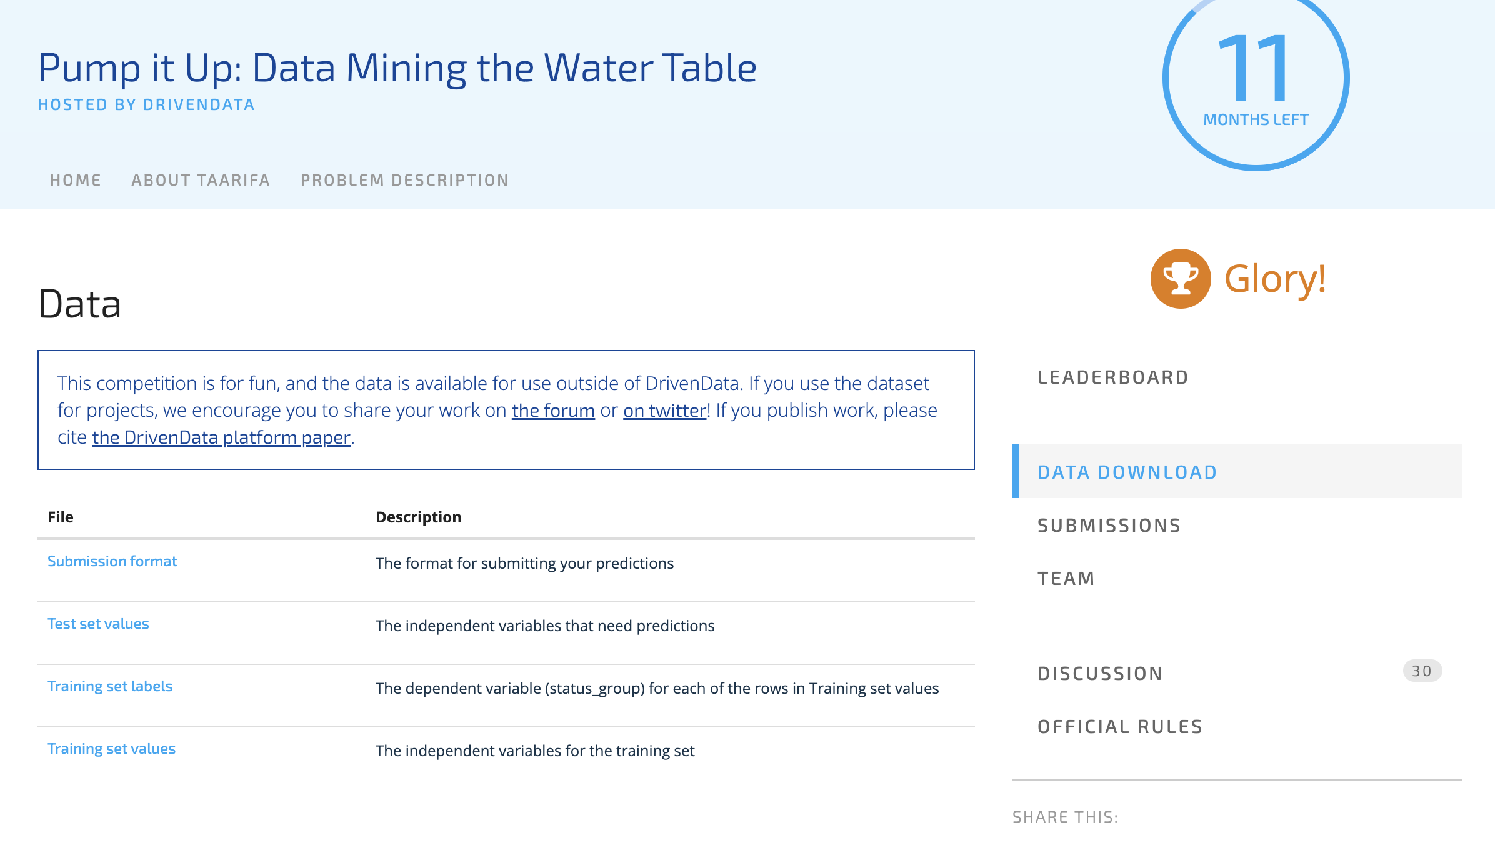Go to About Taarifa tab
This screenshot has width=1495, height=860.
pos(201,181)
